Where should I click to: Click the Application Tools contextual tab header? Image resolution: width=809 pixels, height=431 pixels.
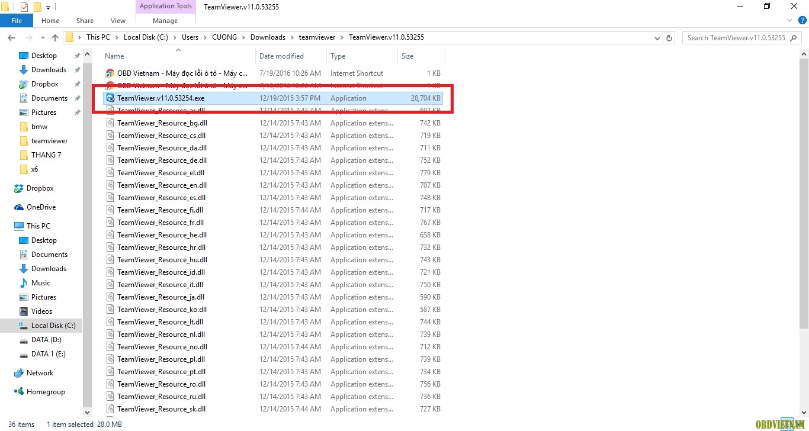(166, 7)
